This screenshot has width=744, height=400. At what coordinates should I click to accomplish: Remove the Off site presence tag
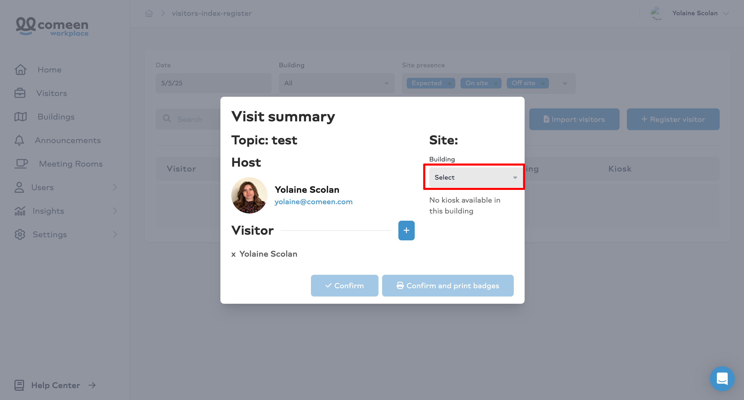[x=543, y=84]
